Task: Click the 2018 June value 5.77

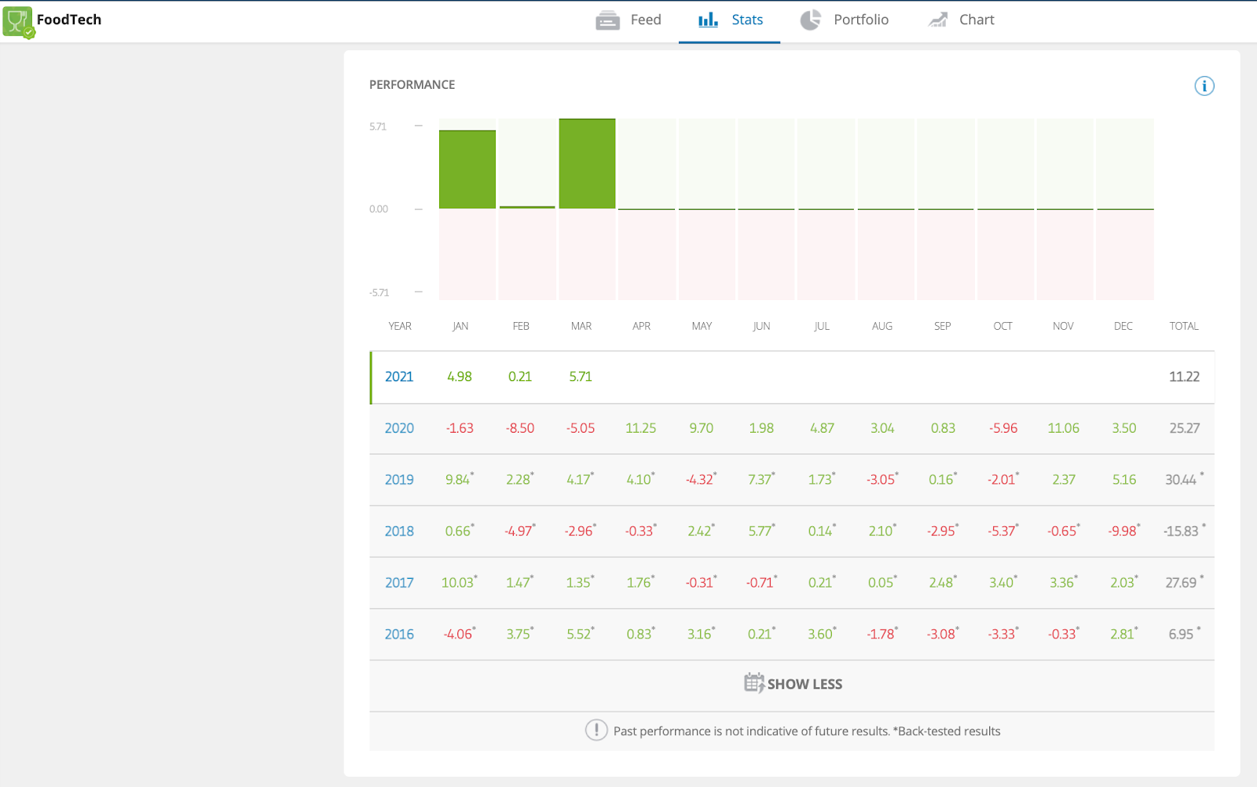Action: tap(760, 532)
